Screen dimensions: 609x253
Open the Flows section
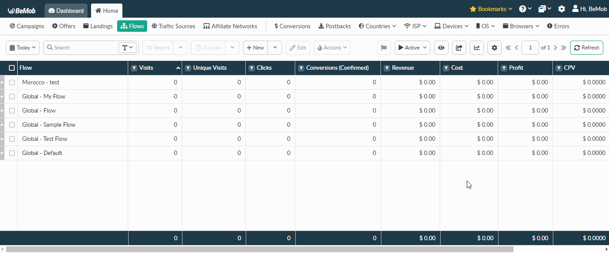click(x=132, y=26)
